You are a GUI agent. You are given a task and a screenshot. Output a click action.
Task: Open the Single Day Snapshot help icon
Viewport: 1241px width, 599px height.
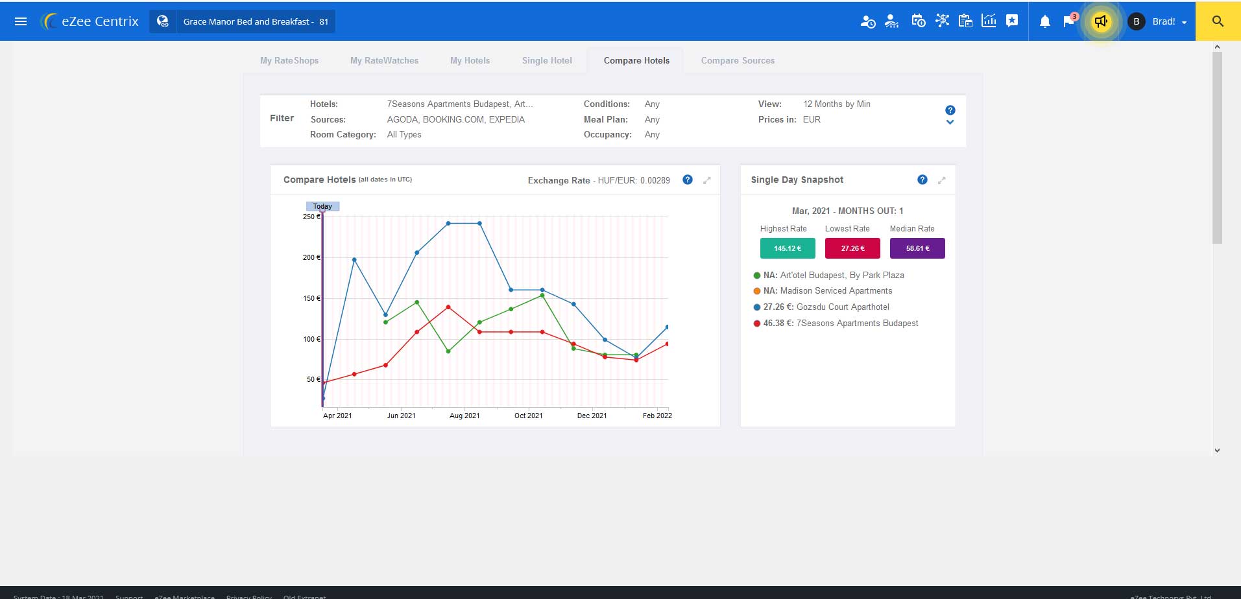click(922, 180)
